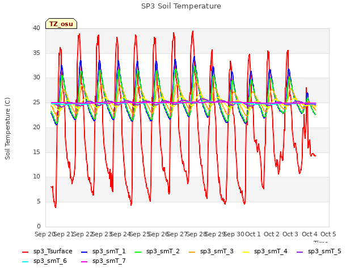Click the 20 y-axis tick label

36,127
